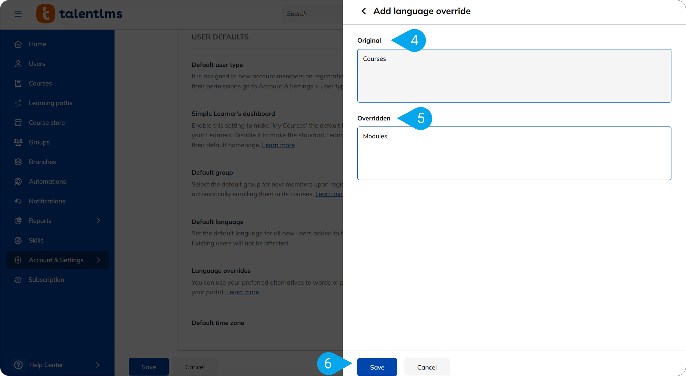
Task: Click the Notifications sidebar item
Action: pos(47,201)
